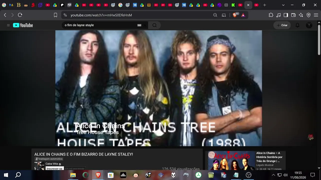
Task: Open YouTube notifications bell
Action: 297,25
